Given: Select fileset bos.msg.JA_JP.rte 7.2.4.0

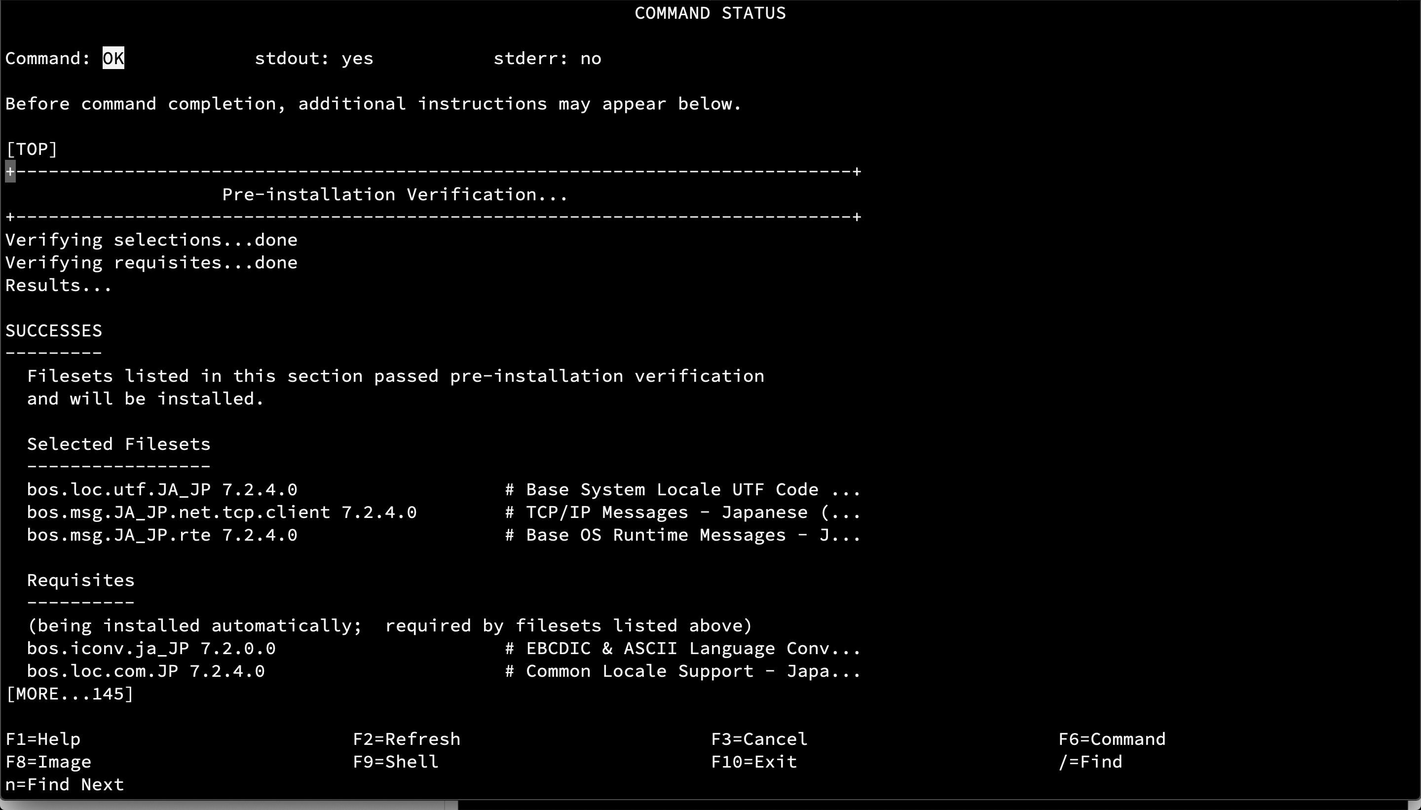Looking at the screenshot, I should click(x=161, y=535).
